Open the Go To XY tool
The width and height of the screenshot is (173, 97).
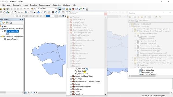point(59,12)
